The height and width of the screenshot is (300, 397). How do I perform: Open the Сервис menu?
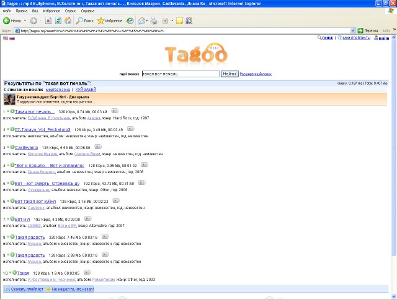click(70, 11)
